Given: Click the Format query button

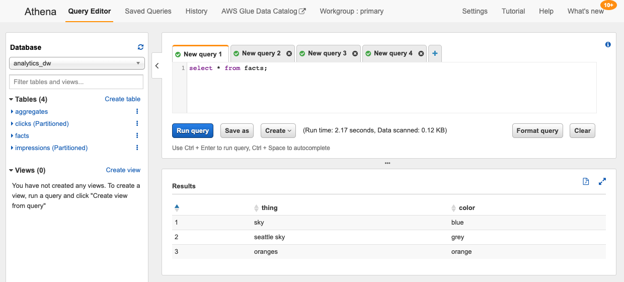Looking at the screenshot, I should 537,130.
